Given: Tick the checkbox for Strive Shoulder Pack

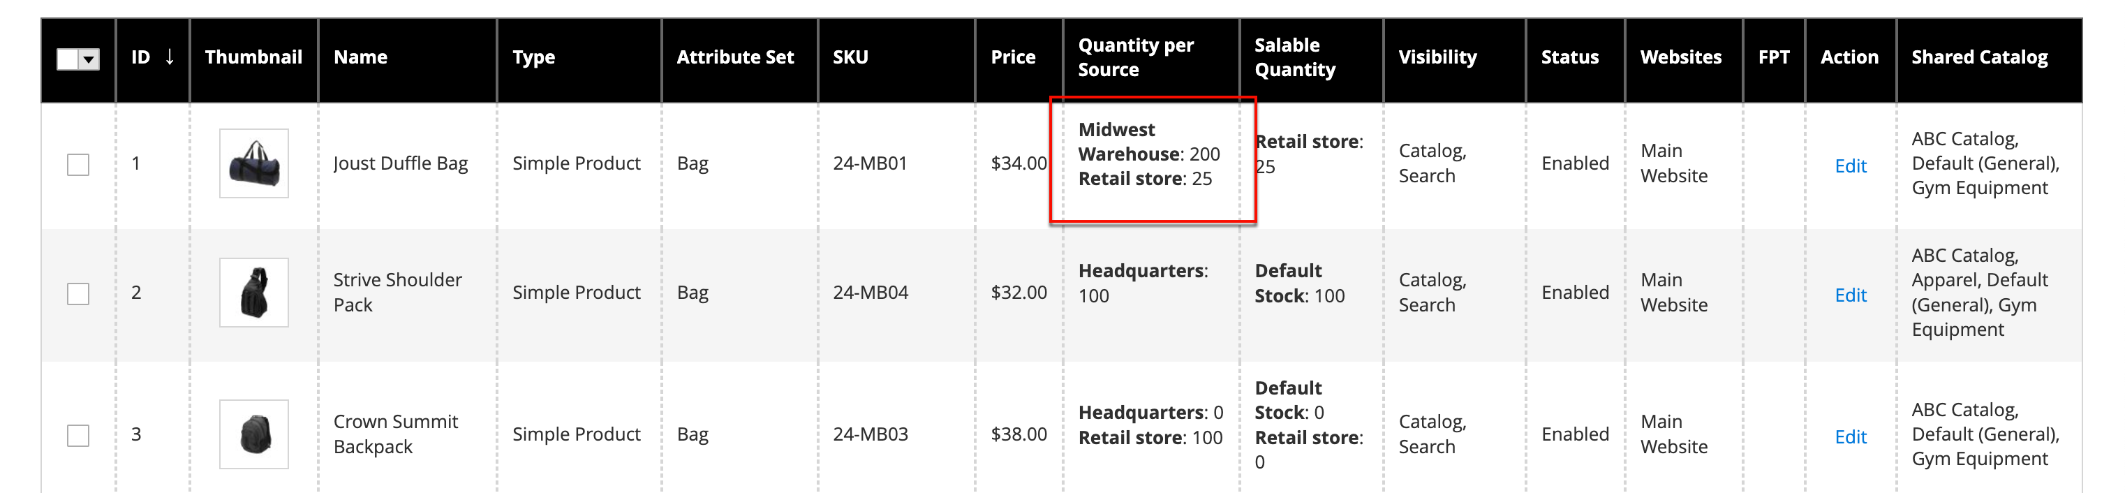Looking at the screenshot, I should (x=78, y=293).
